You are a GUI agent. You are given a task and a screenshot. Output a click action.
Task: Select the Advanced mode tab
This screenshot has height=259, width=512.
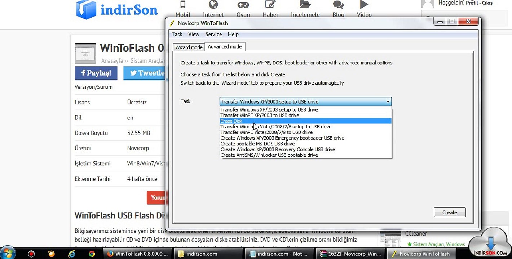[x=225, y=47]
